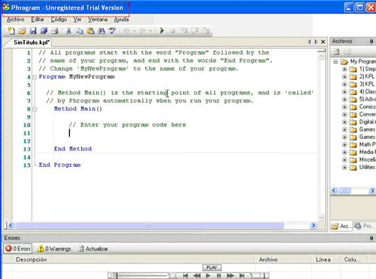The width and height of the screenshot is (376, 279).
Task: Collapse the Method Main() code block
Action: (x=35, y=109)
